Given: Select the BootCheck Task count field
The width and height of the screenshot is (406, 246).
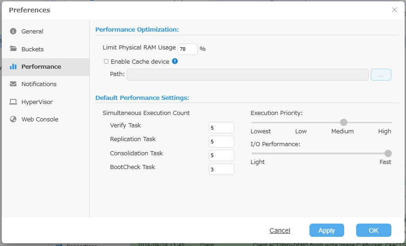Looking at the screenshot, I should [222, 169].
